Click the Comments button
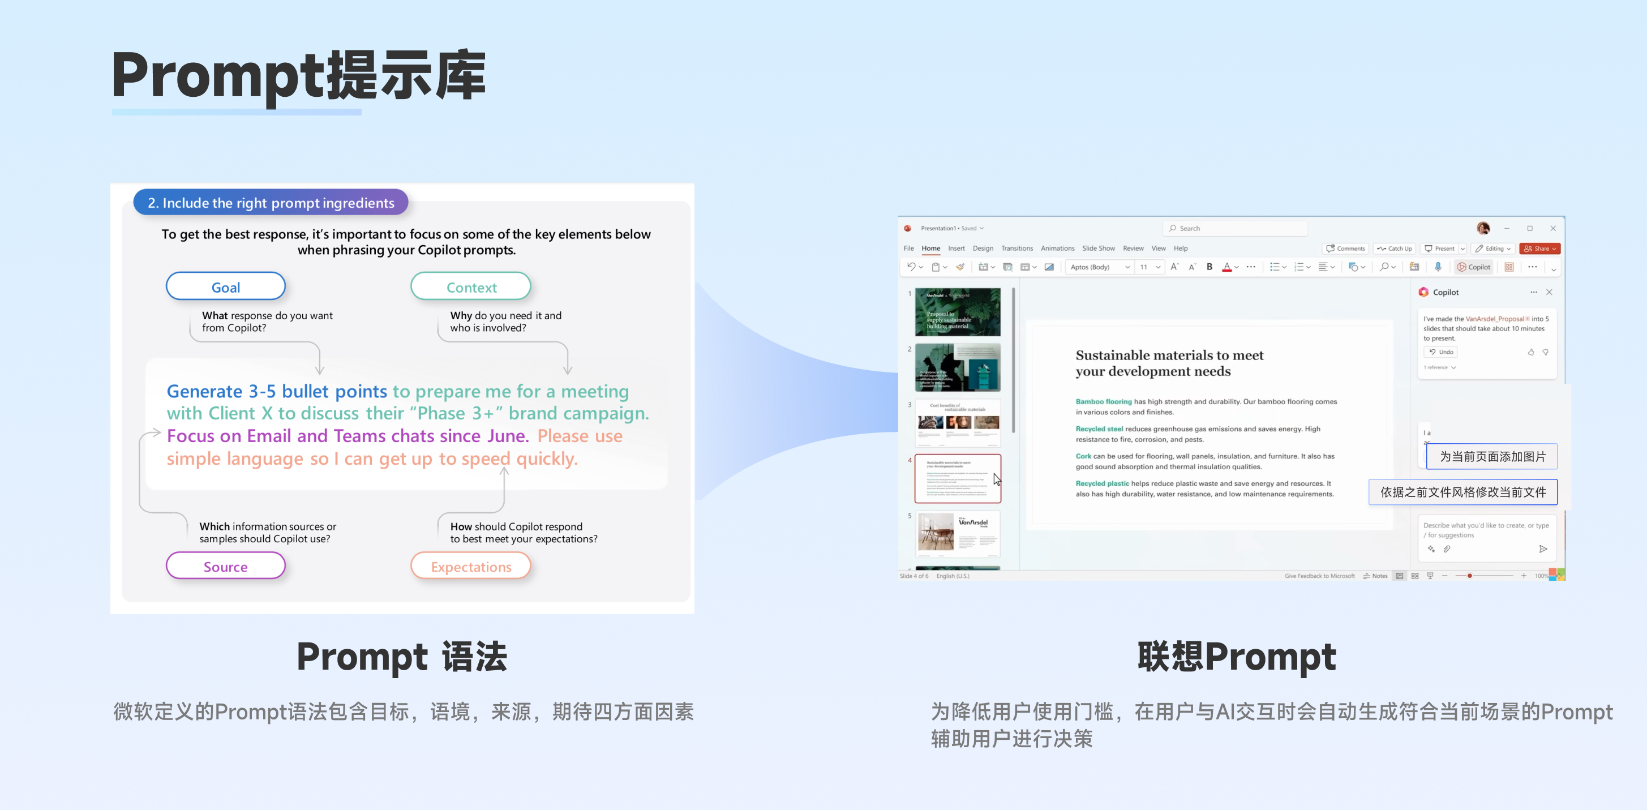This screenshot has height=810, width=1647. 1345,248
